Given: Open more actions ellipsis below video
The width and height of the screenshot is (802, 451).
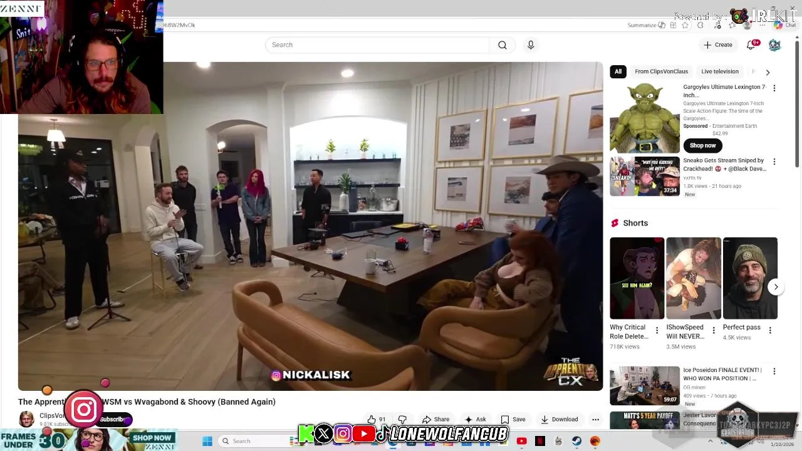Looking at the screenshot, I should 595,420.
